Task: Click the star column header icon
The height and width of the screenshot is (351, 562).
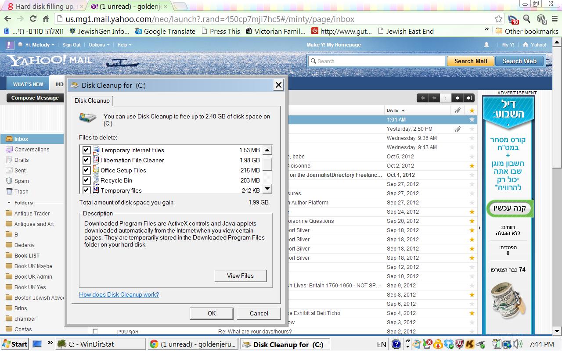Action: 472,111
